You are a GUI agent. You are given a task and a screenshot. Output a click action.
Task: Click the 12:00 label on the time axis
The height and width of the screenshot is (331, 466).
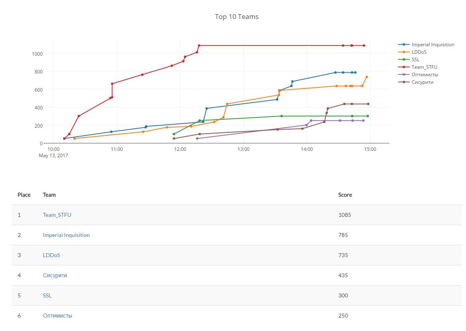tap(180, 149)
